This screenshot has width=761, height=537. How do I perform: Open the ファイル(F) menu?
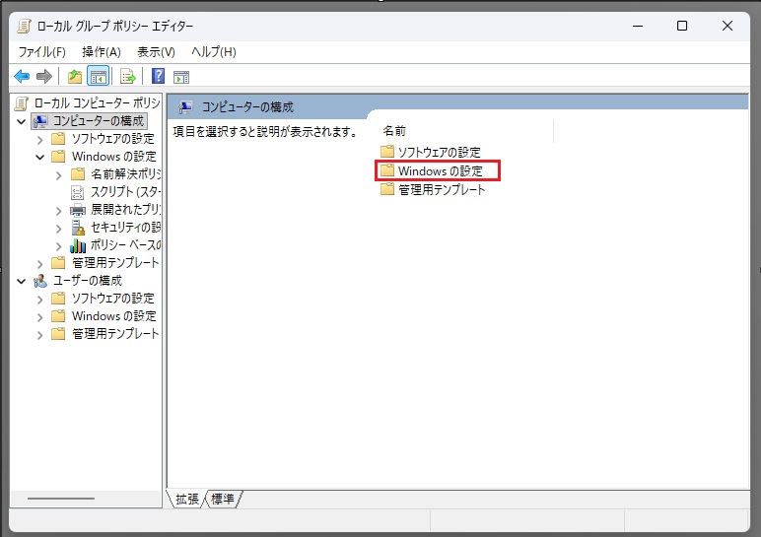point(42,51)
